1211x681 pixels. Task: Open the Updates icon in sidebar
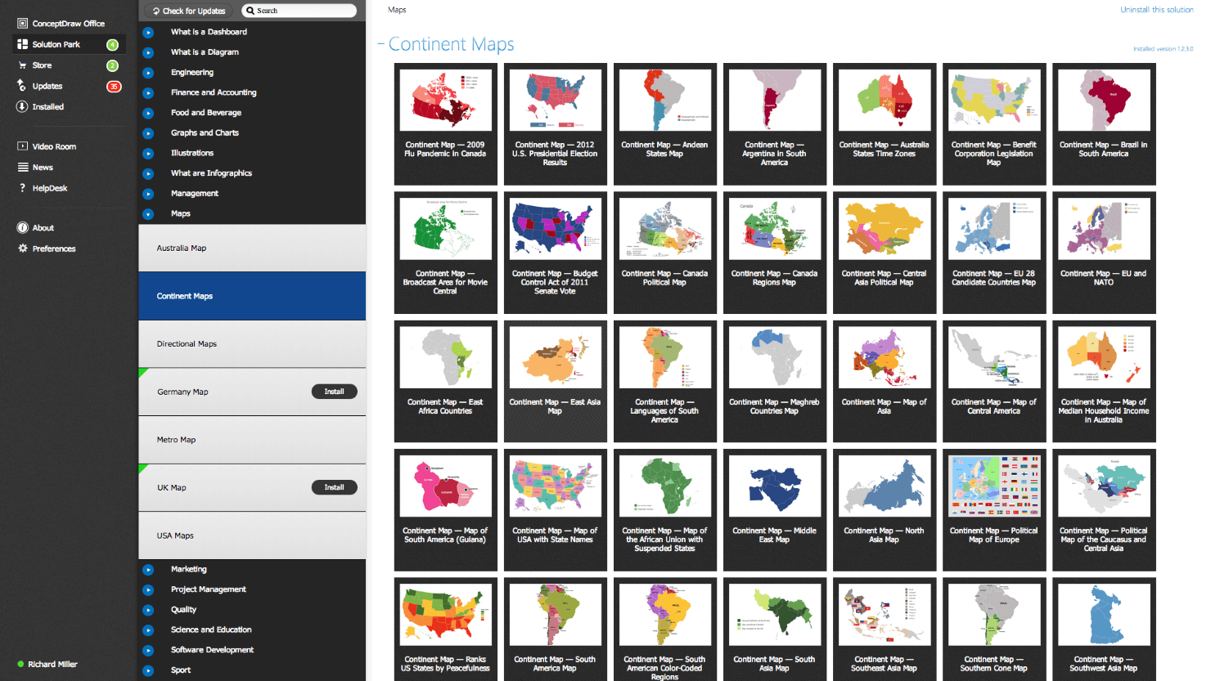click(x=22, y=85)
